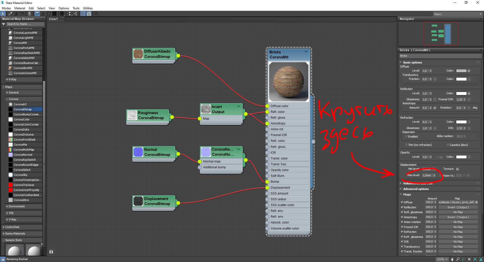484x262 pixels.
Task: Select CoronaNormal in the map list
Action: pos(23,155)
